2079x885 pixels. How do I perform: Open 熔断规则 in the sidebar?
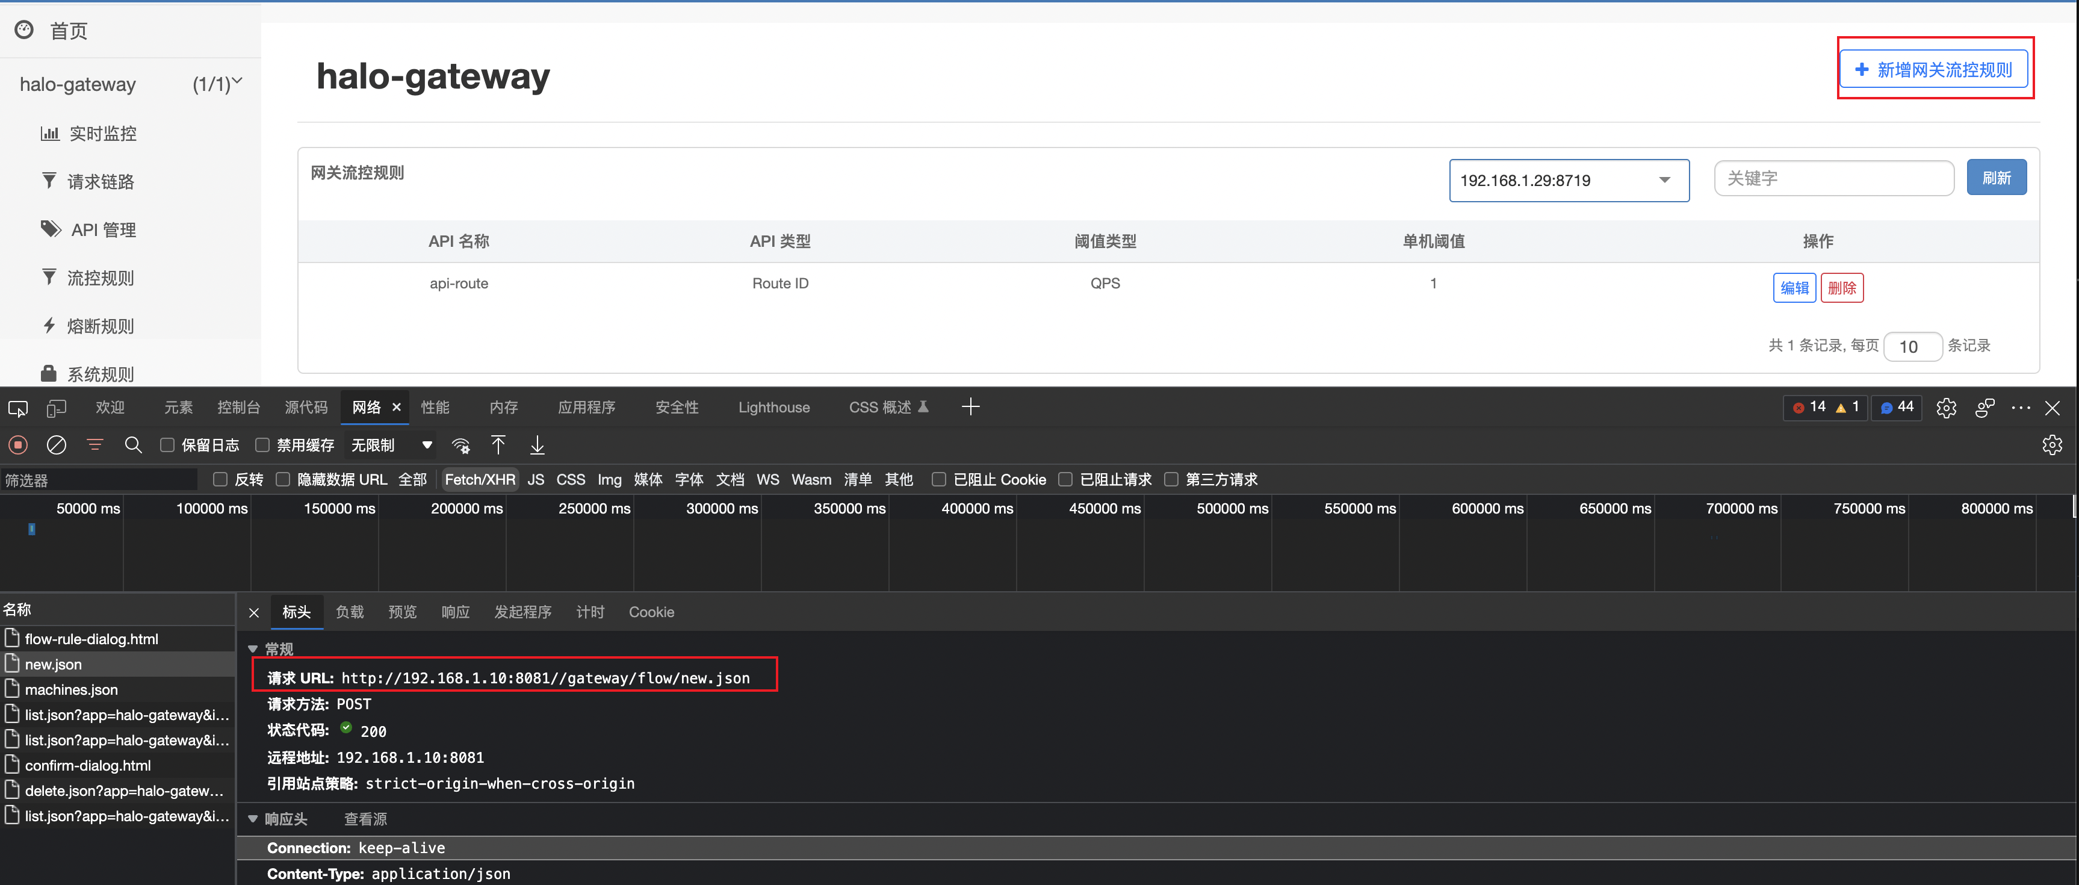(x=100, y=326)
